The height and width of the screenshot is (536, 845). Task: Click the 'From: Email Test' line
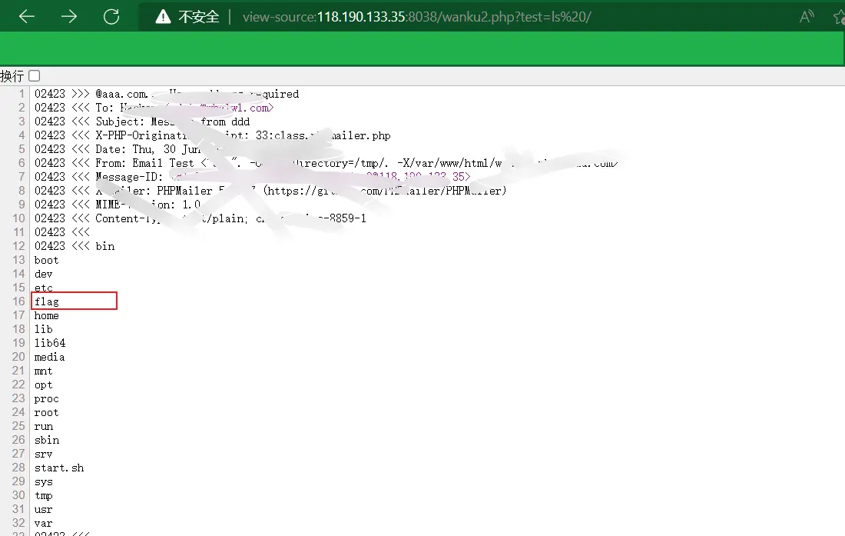coord(326,163)
